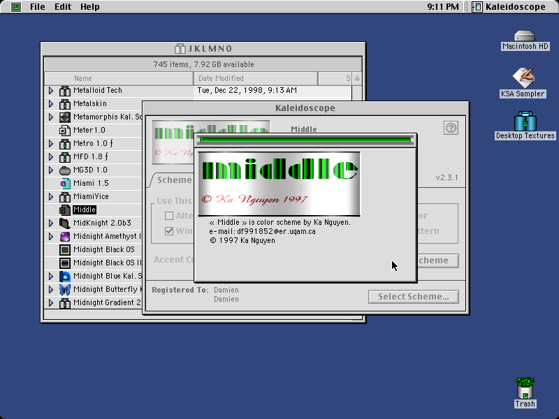559x419 pixels.
Task: Expand the Midnight Butterfly disclosure triangle
Action: (50, 289)
